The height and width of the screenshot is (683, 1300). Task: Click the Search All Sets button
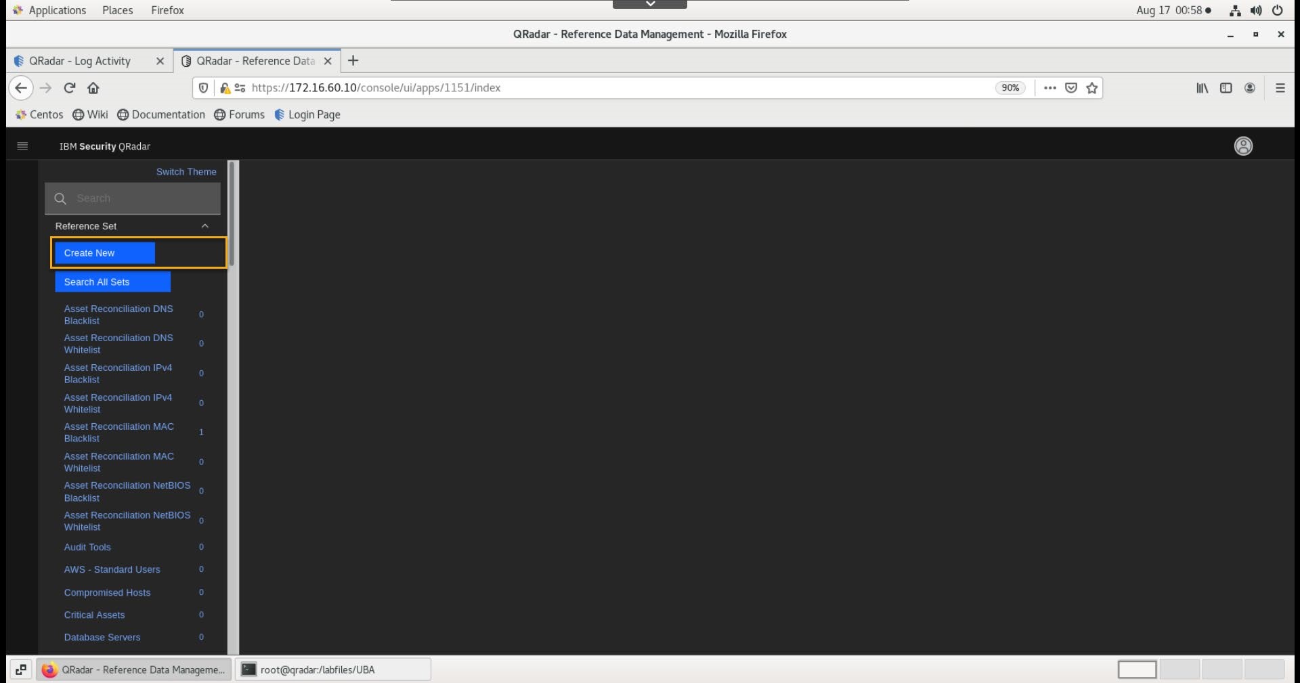[x=112, y=282]
